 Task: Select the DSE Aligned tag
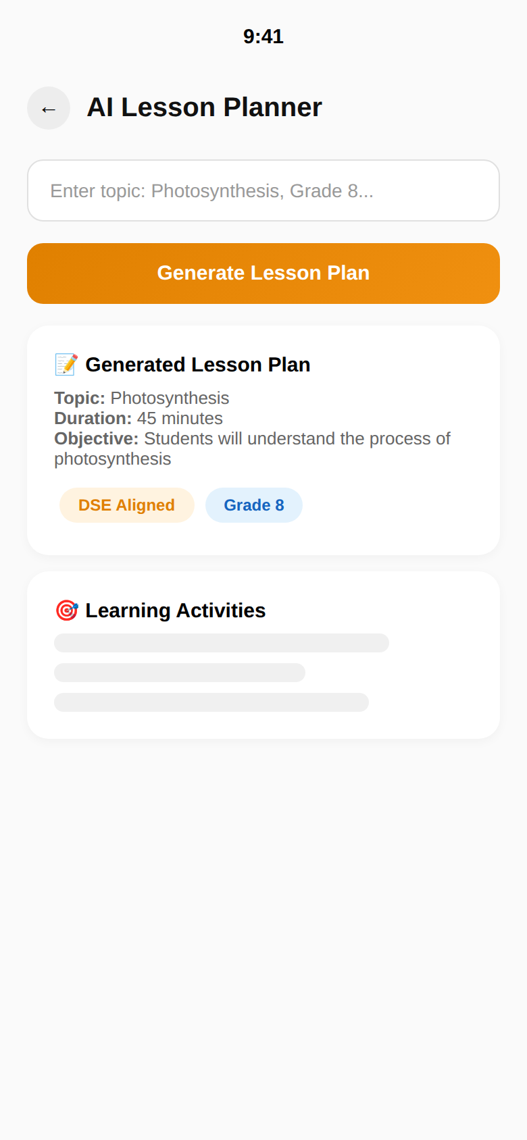[126, 505]
